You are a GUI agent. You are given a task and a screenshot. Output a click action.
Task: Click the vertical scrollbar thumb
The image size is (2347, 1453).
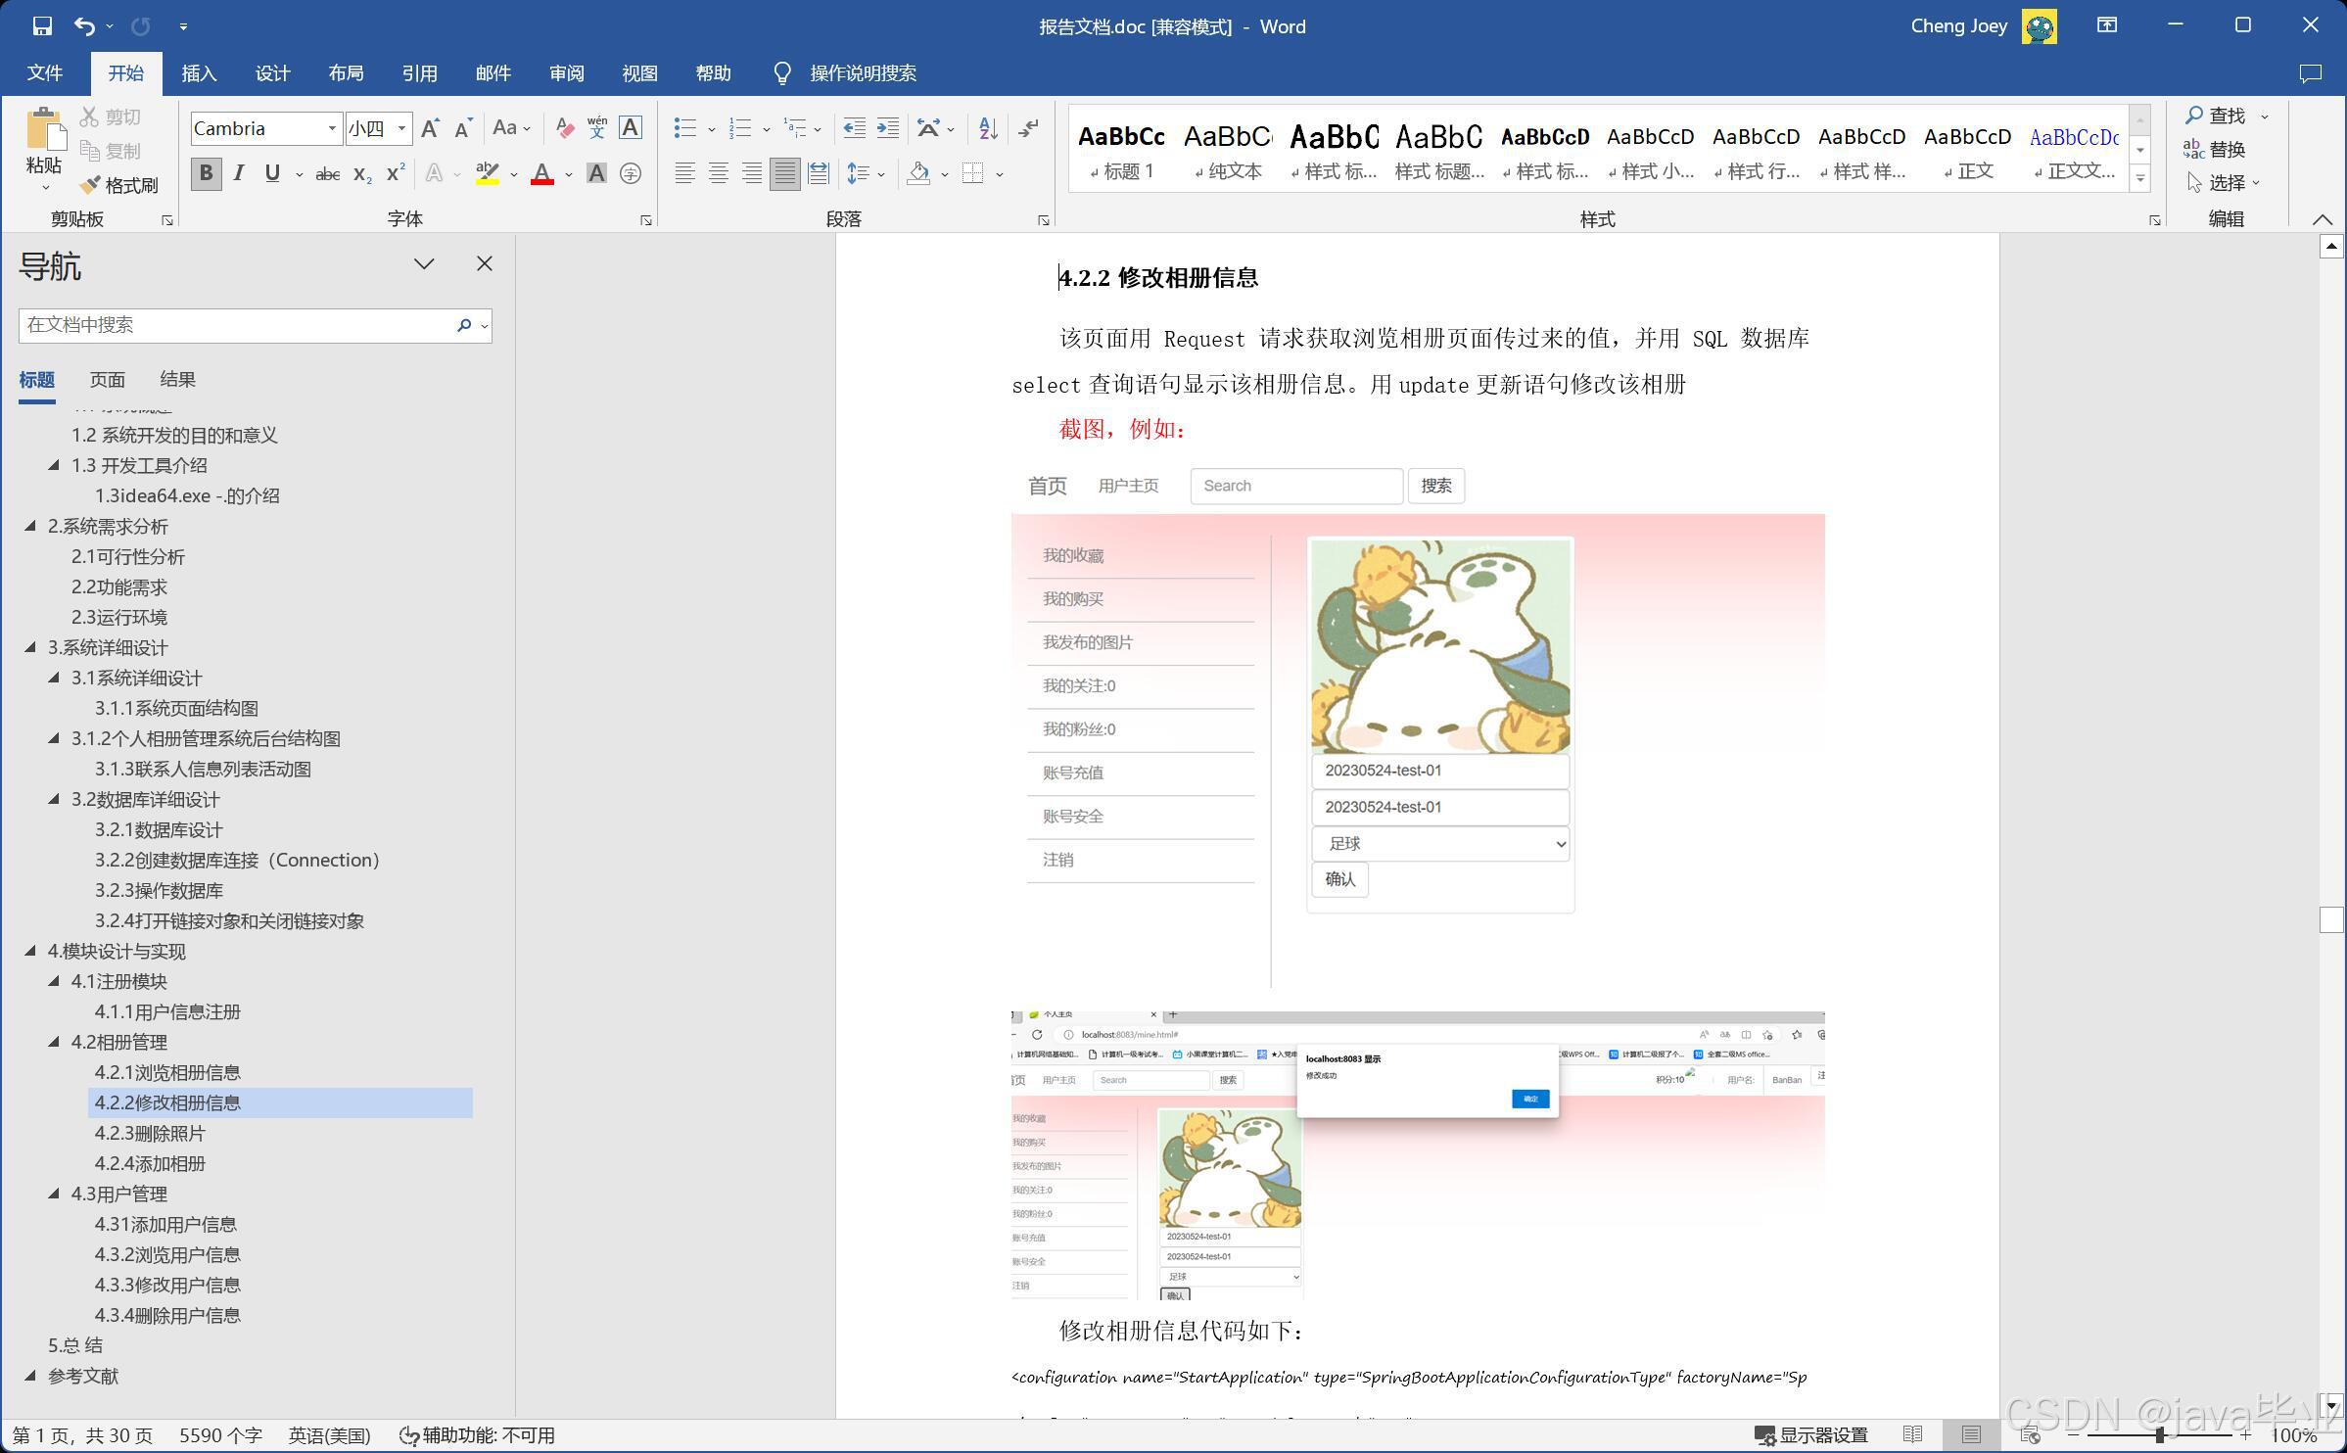point(2331,919)
